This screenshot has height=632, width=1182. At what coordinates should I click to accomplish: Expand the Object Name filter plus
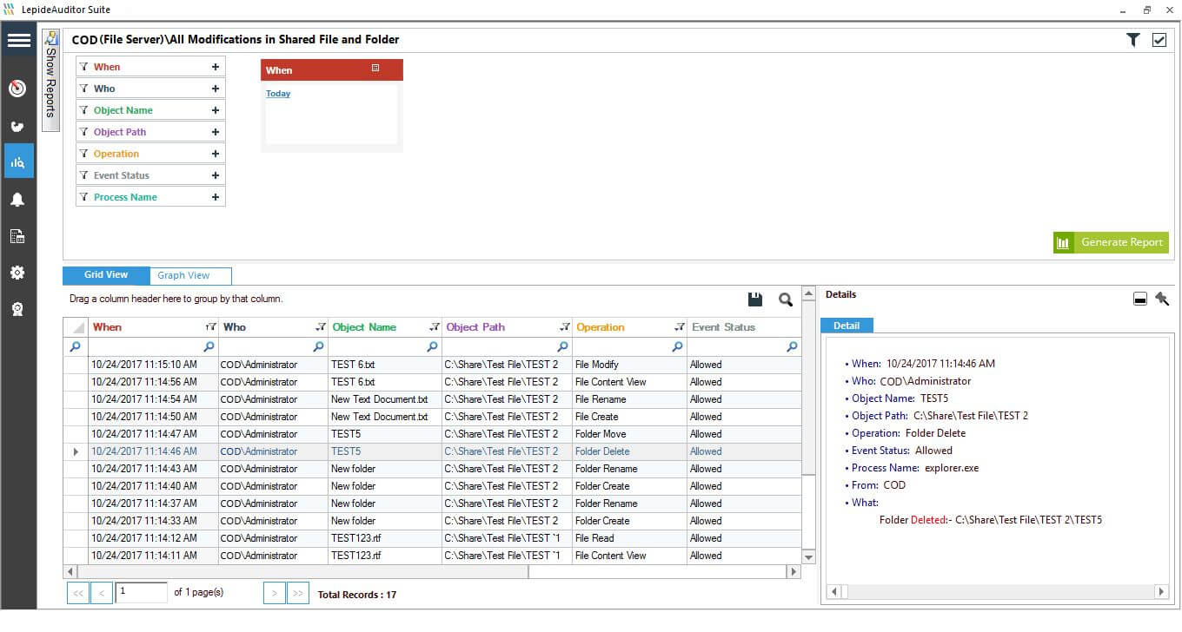[x=215, y=110]
